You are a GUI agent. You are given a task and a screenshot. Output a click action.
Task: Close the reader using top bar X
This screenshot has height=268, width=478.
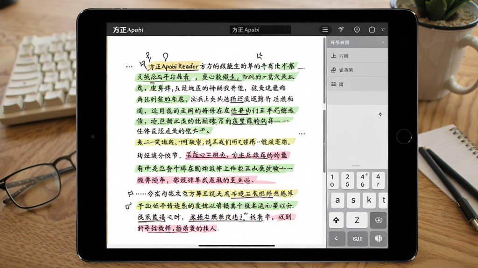[383, 29]
